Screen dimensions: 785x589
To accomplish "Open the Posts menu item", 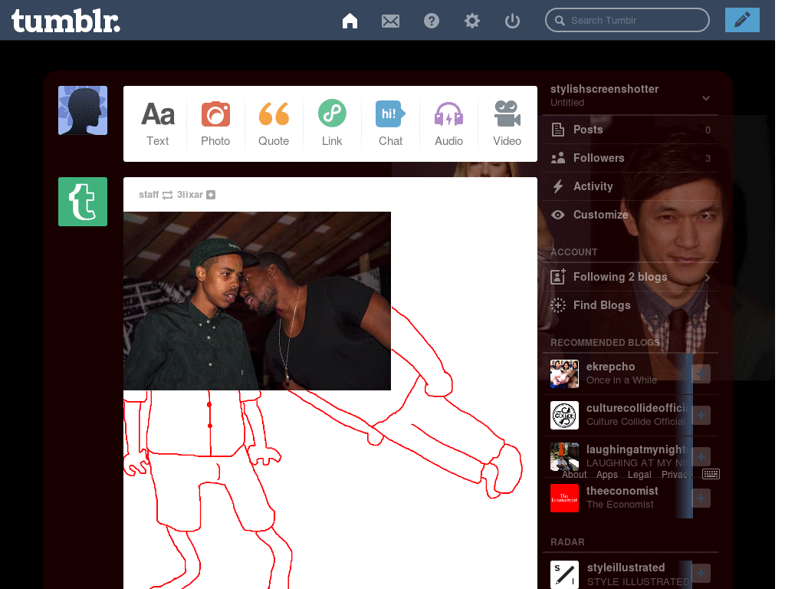I will tap(630, 130).
